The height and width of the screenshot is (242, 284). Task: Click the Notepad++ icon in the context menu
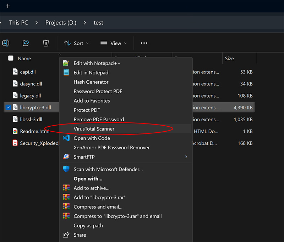(x=66, y=63)
